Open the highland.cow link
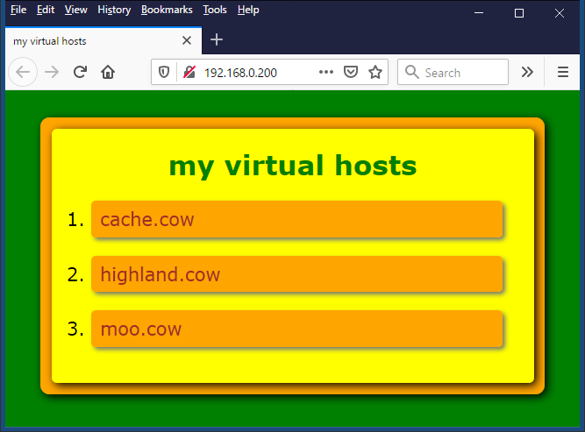Screen dimensions: 585x432 click(x=161, y=274)
